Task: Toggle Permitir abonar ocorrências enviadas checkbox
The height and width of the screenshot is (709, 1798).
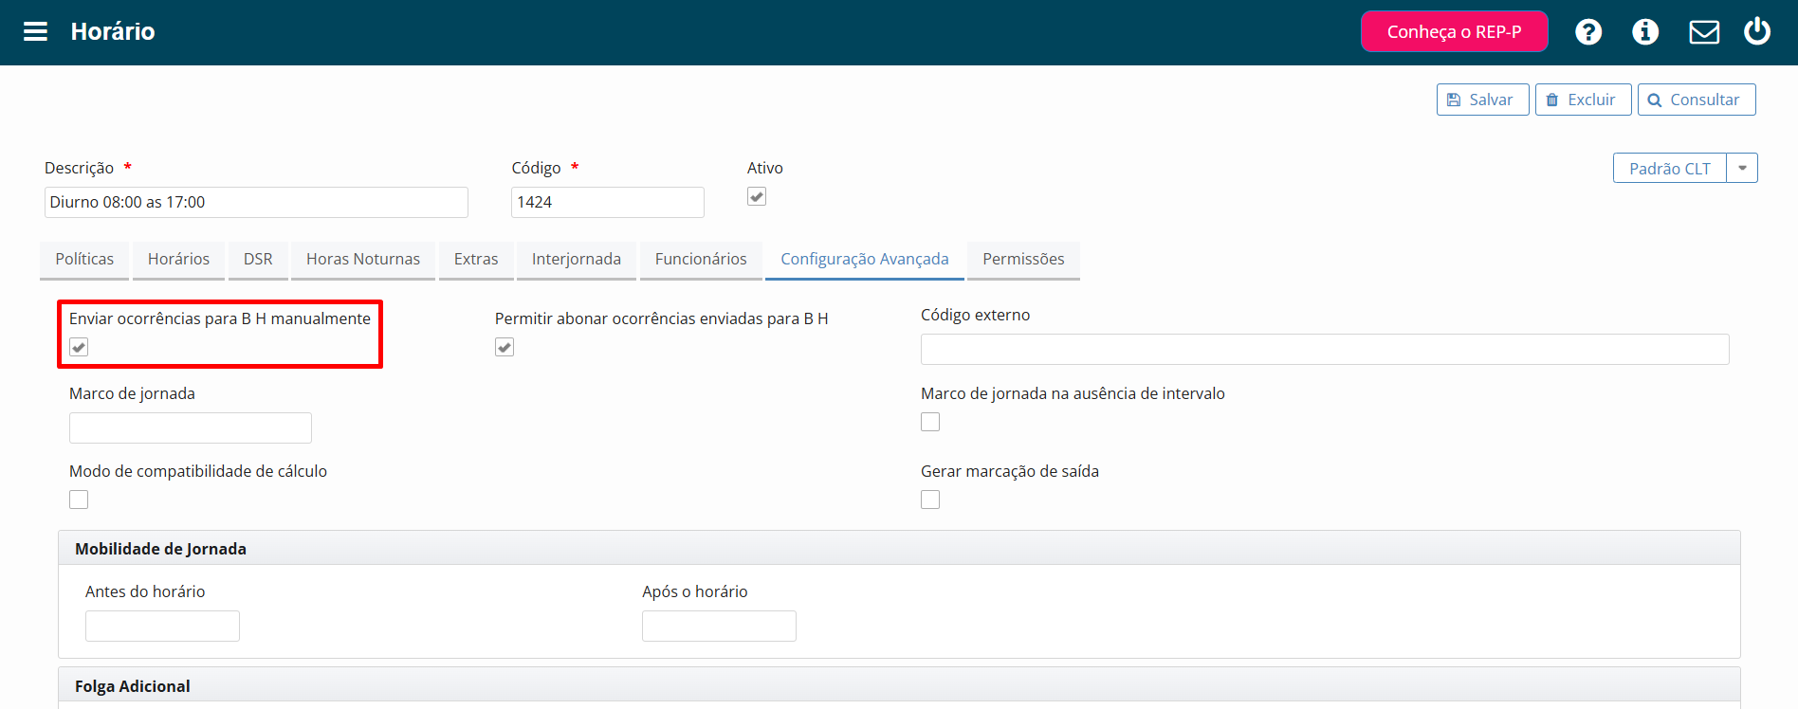Action: [x=505, y=347]
